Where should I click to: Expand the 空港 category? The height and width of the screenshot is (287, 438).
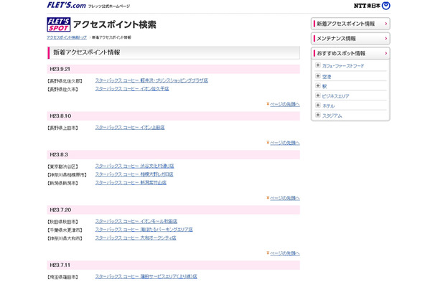317,76
